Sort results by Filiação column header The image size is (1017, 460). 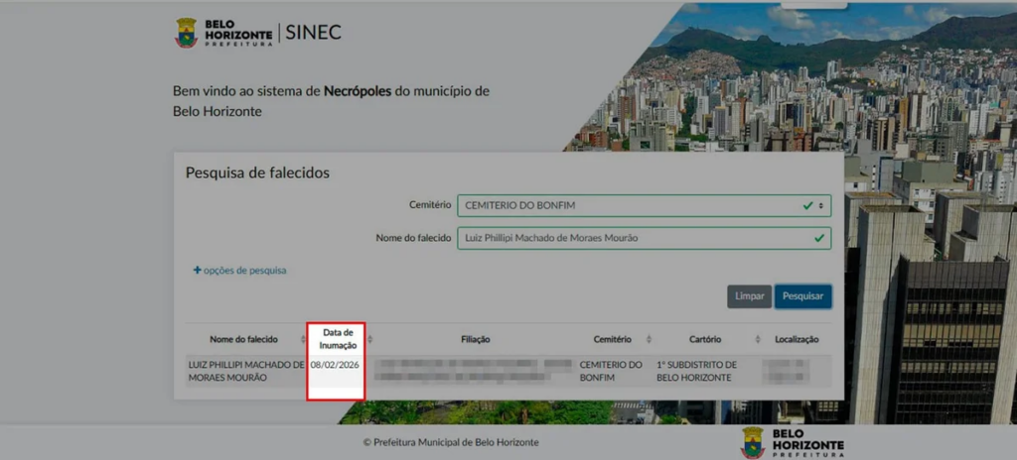tap(476, 339)
